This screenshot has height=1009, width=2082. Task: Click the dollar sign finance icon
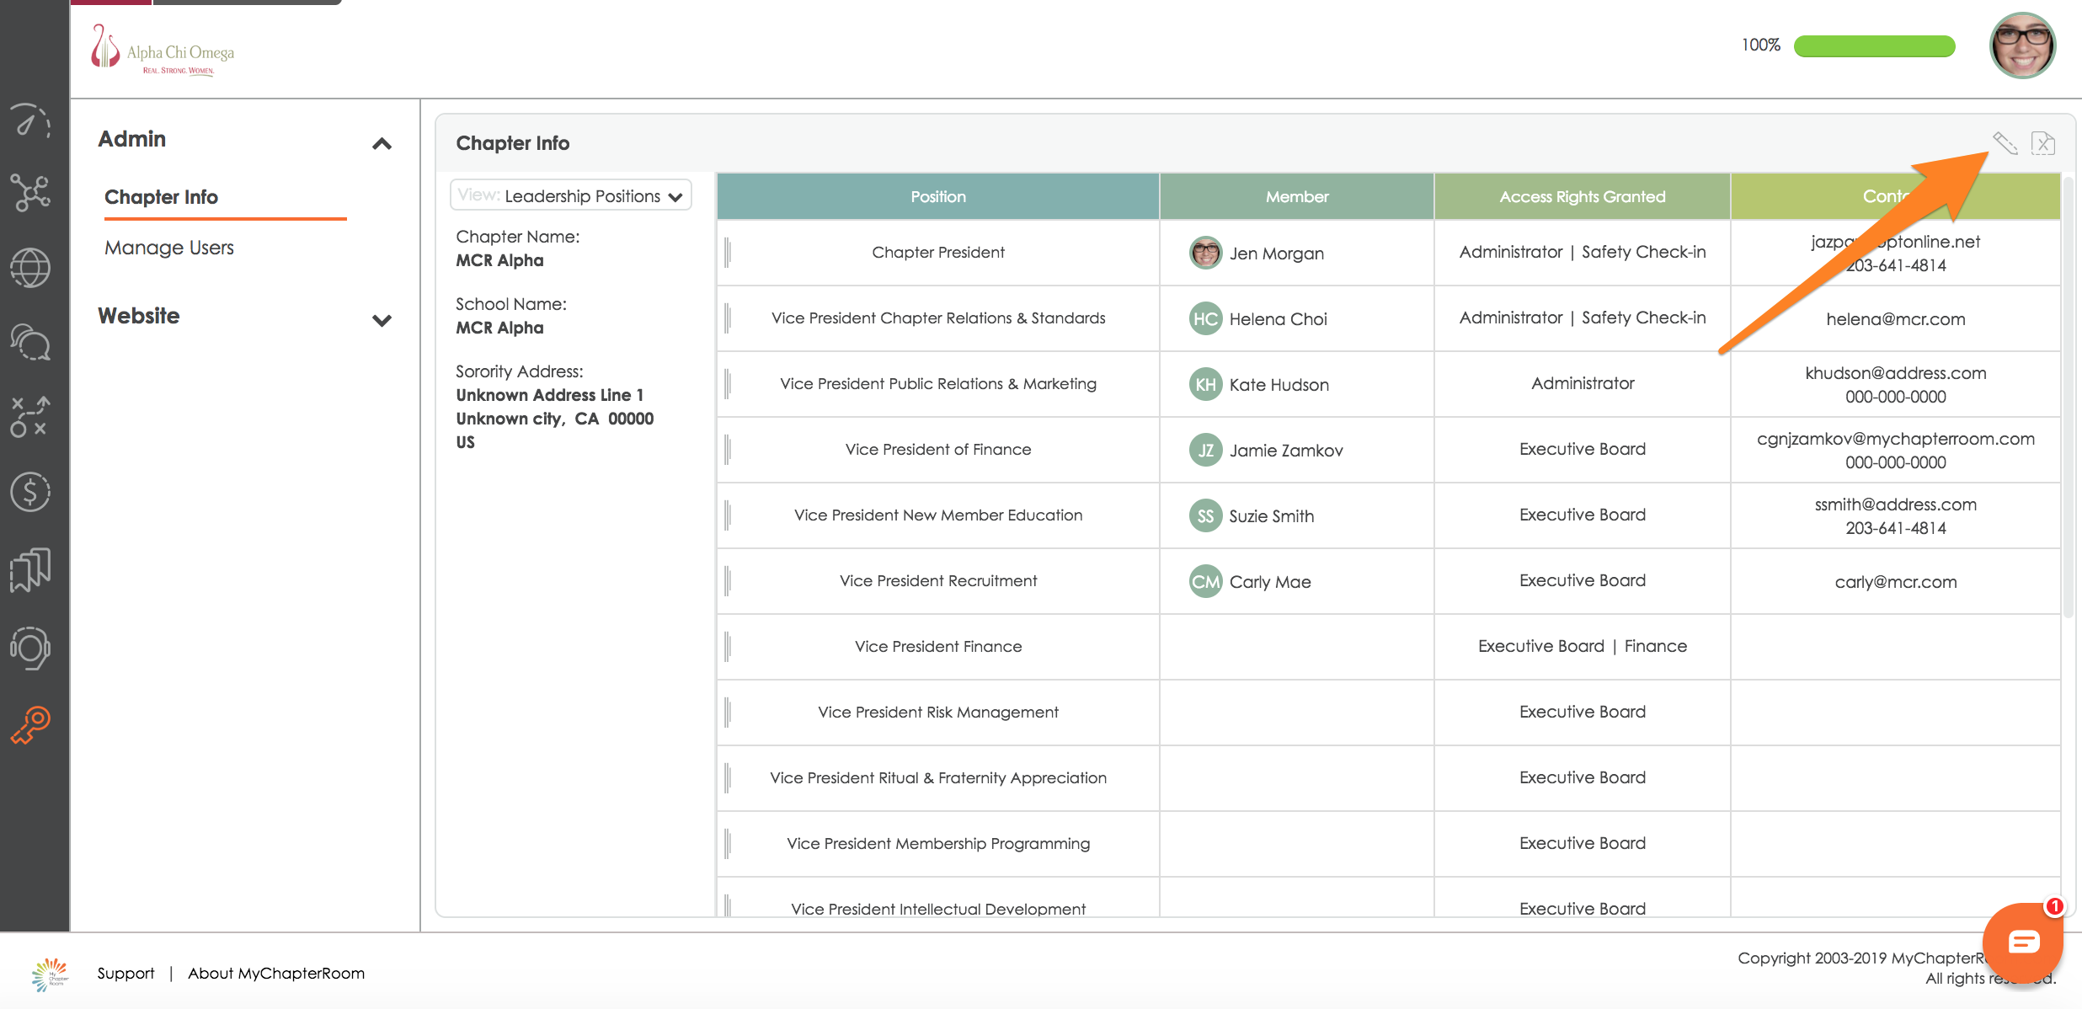click(x=30, y=492)
